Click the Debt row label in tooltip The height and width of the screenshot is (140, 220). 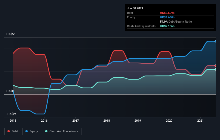point(130,13)
